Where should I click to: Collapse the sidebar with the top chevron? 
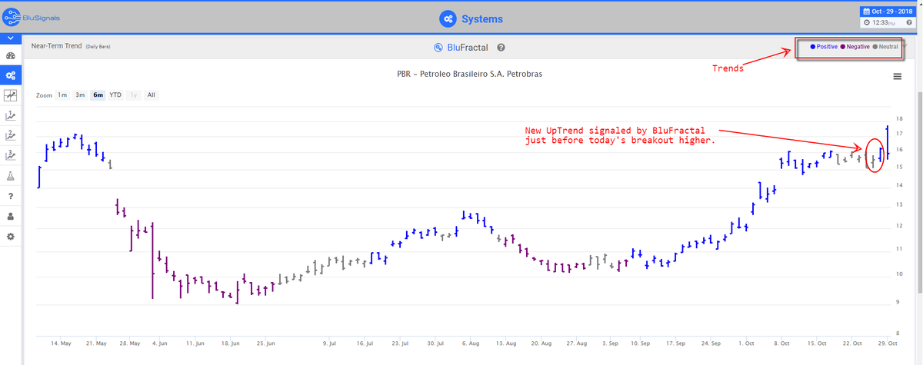[11, 38]
